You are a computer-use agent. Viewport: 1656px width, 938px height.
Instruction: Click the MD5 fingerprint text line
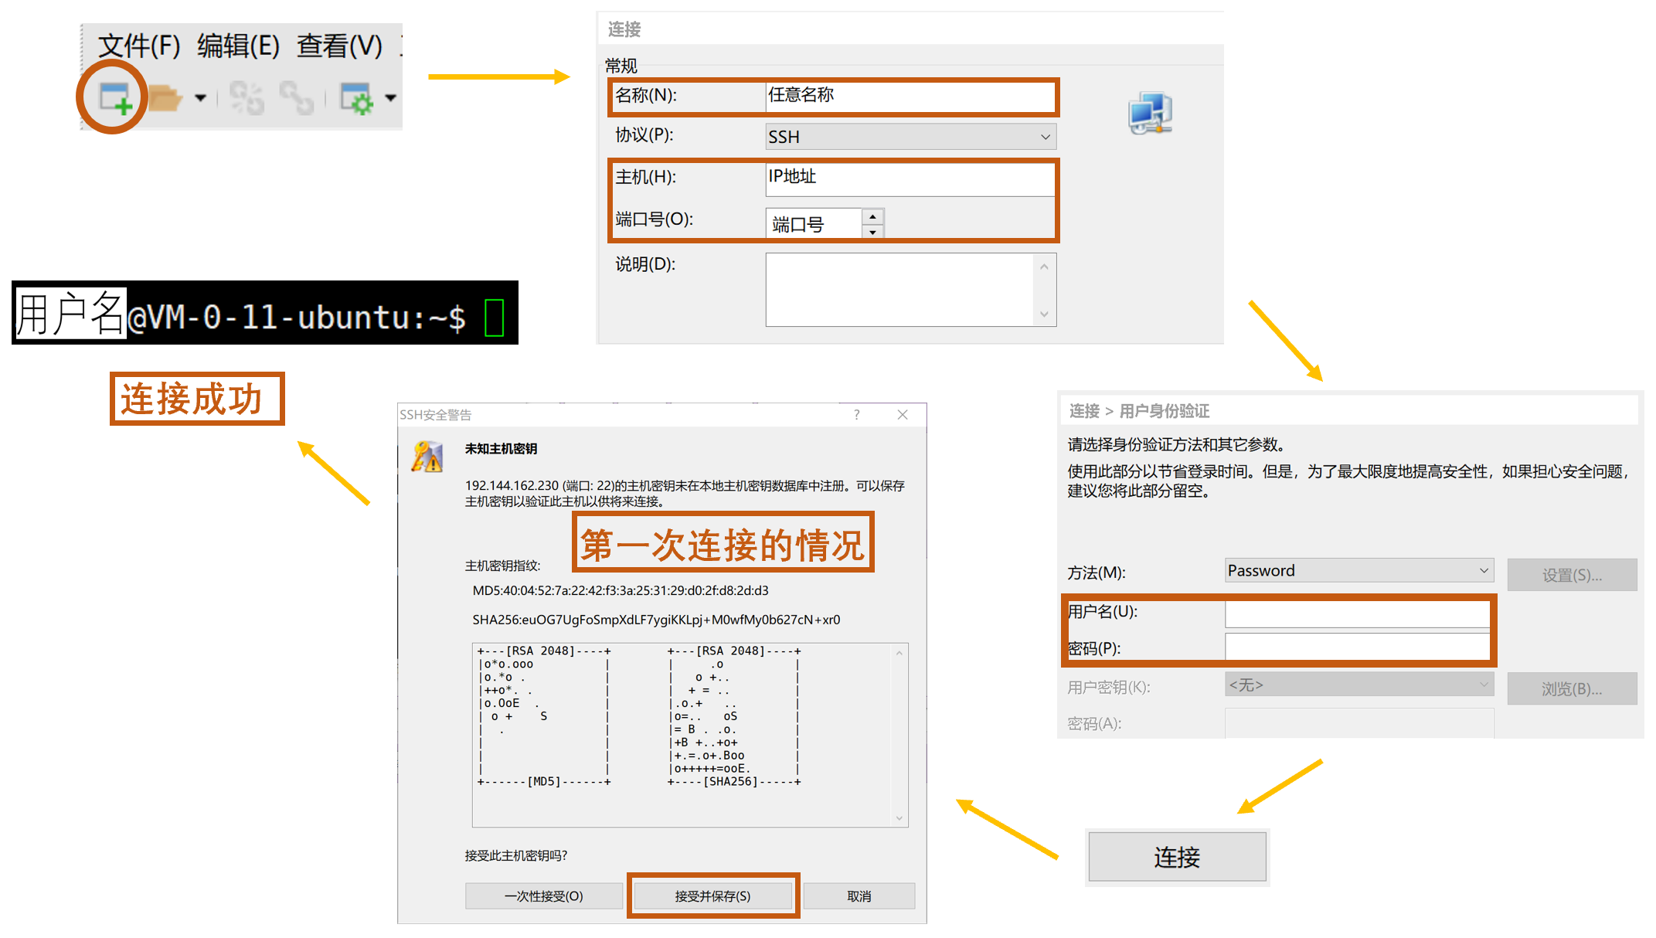pyautogui.click(x=621, y=591)
